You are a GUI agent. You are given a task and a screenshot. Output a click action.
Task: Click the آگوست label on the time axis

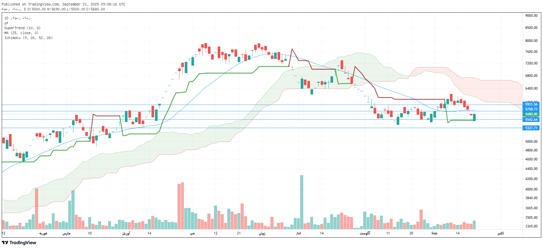pyautogui.click(x=365, y=233)
